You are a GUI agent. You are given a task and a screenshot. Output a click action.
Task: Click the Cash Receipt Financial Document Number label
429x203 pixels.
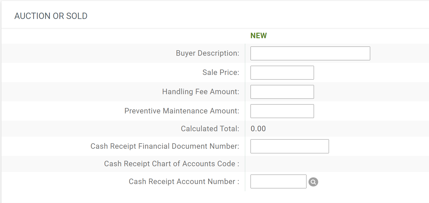click(165, 146)
